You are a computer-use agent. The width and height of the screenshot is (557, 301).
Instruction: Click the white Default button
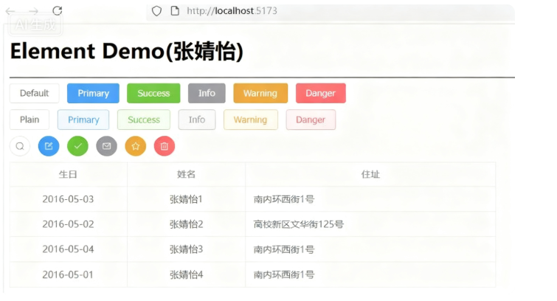[34, 93]
